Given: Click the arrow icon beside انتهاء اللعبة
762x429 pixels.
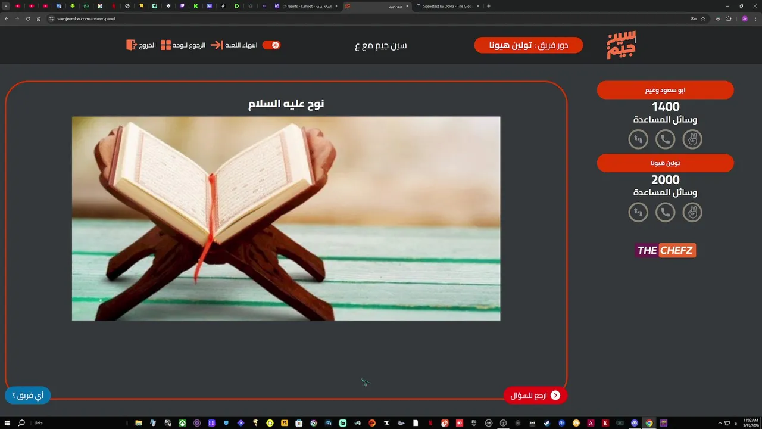Looking at the screenshot, I should tap(217, 45).
